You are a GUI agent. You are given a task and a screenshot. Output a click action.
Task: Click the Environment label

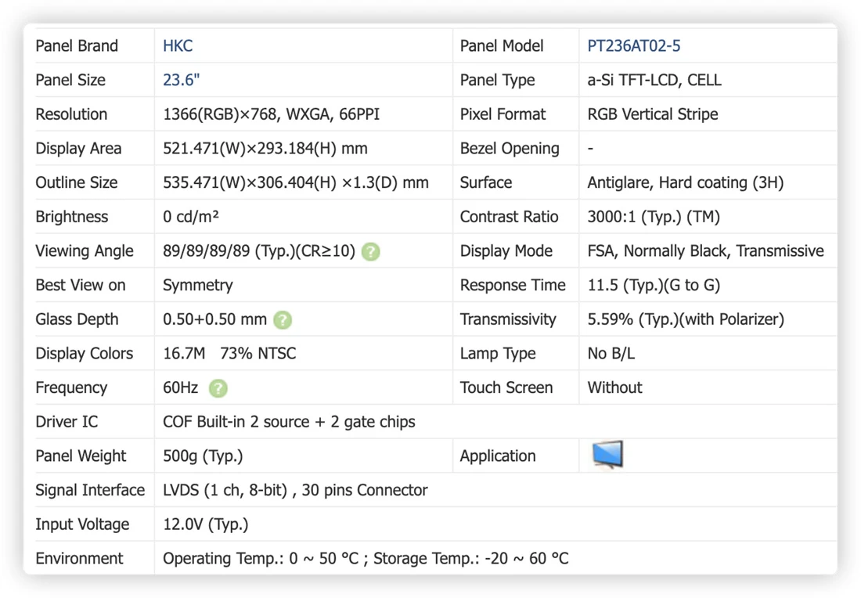coord(79,558)
